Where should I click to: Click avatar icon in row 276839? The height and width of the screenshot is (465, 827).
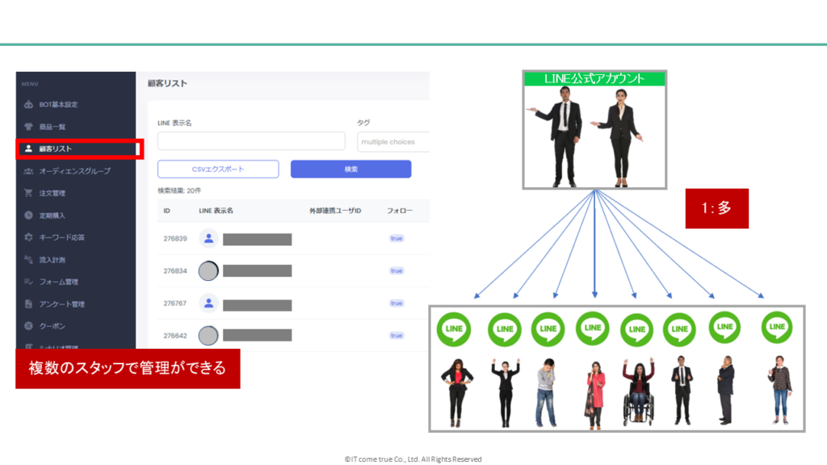coord(208,238)
